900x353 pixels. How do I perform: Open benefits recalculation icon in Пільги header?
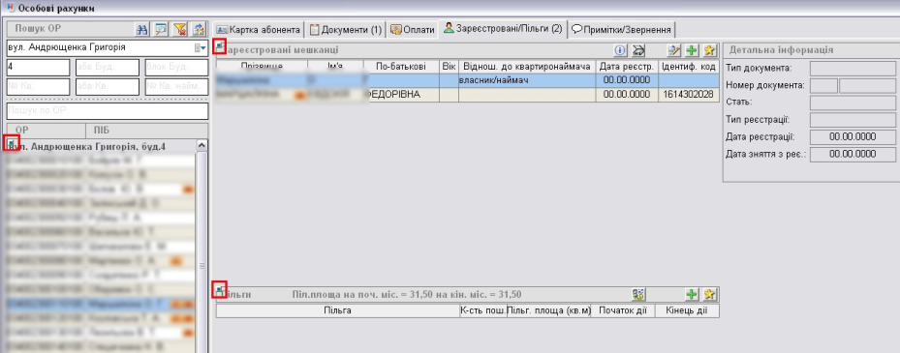click(638, 295)
